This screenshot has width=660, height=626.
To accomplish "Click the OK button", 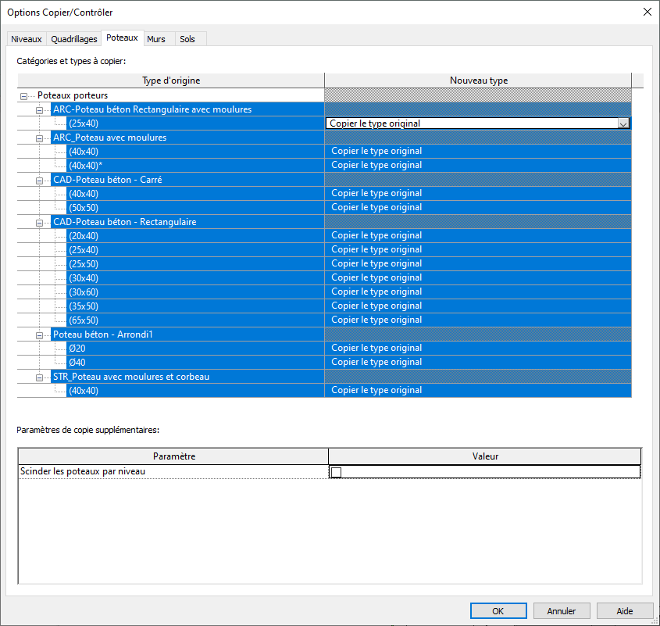I will (x=498, y=611).
